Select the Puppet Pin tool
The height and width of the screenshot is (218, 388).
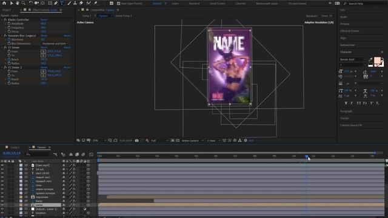click(96, 3)
